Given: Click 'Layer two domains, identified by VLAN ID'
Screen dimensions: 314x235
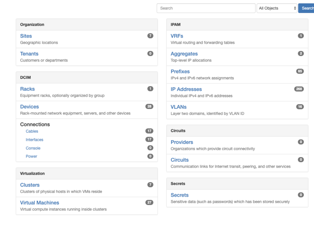Looking at the screenshot, I should pos(207,114).
